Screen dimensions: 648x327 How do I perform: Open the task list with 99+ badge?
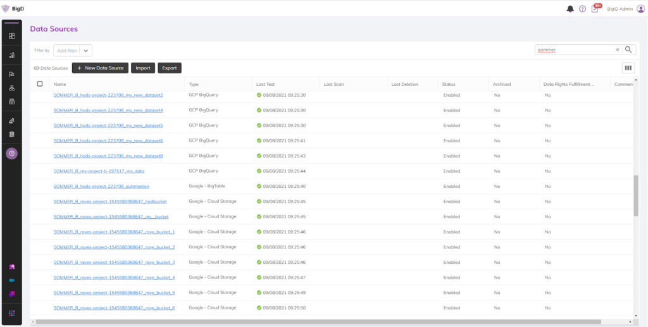pos(595,9)
